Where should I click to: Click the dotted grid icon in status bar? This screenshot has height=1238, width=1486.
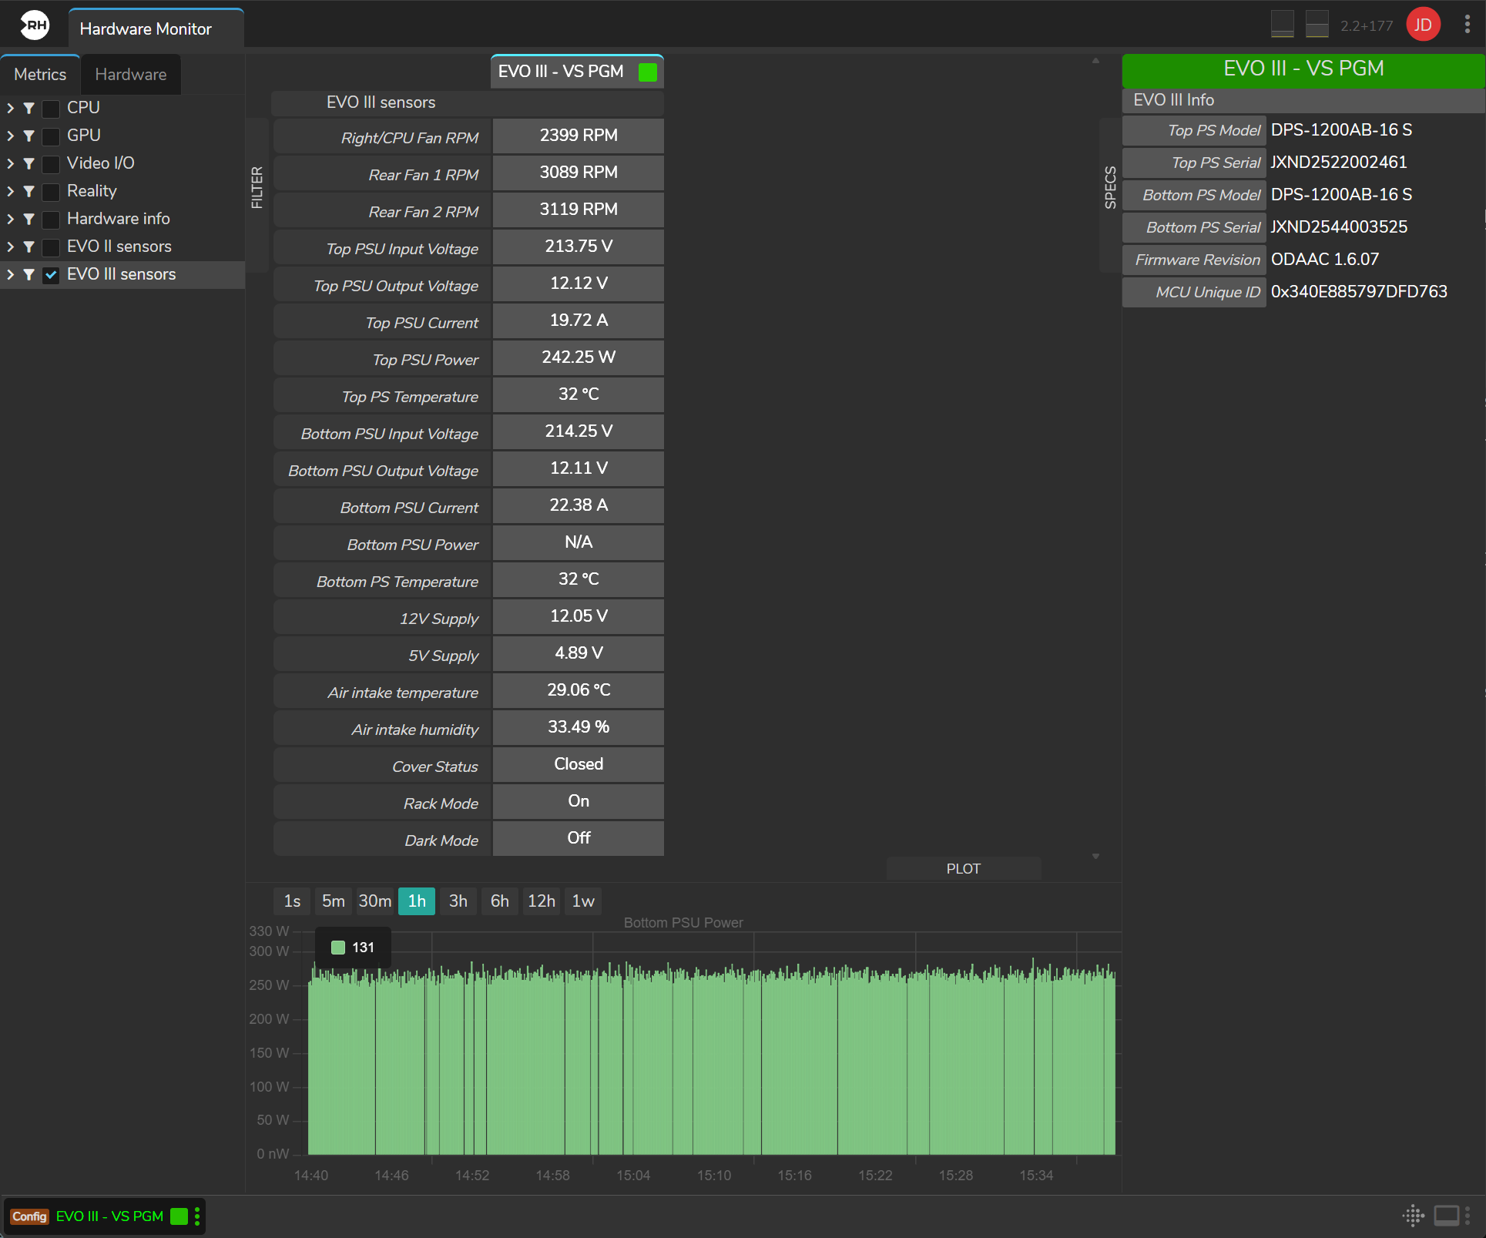pyautogui.click(x=1414, y=1216)
